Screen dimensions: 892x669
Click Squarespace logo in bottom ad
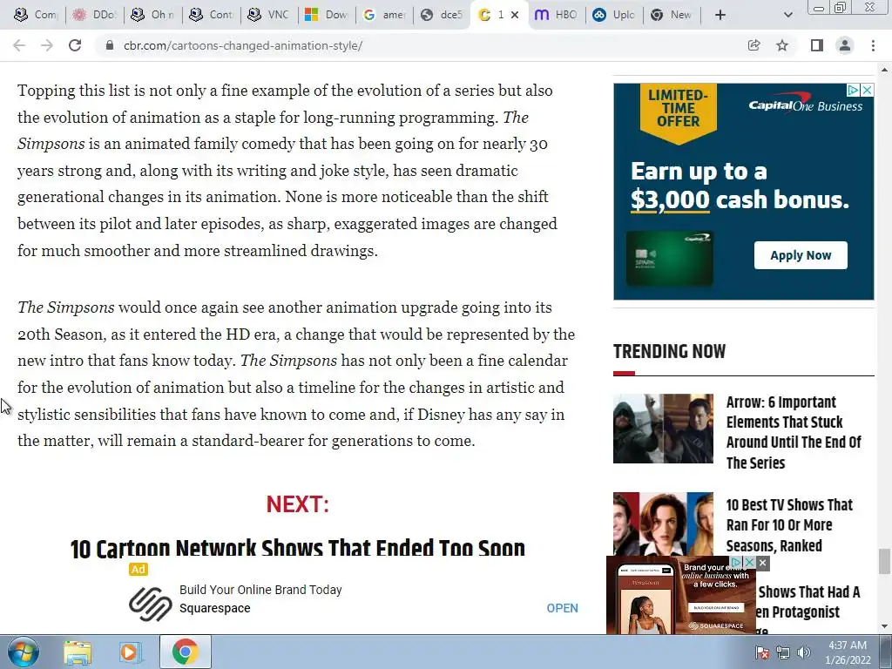pyautogui.click(x=150, y=603)
